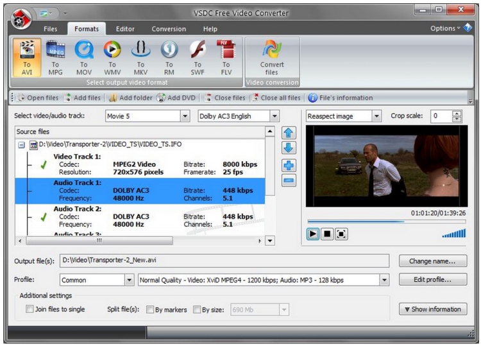Enable Join files to single checkbox

coord(30,309)
